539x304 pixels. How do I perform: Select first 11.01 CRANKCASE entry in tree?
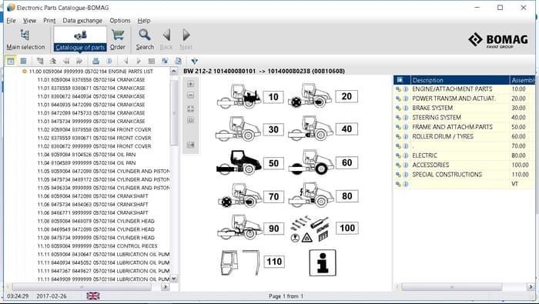(91, 80)
